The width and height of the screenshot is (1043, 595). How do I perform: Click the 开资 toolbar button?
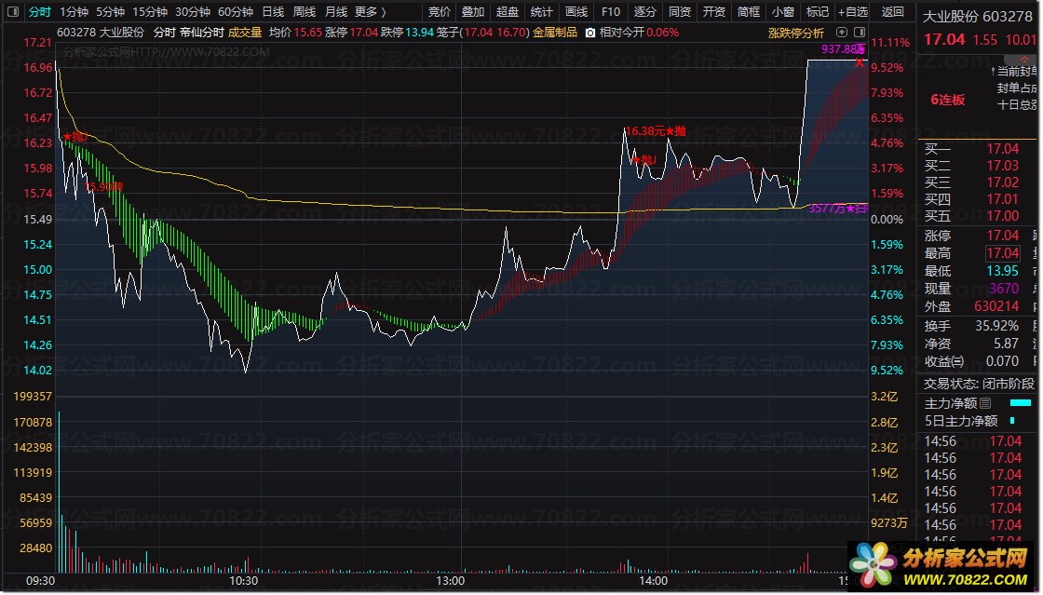click(713, 11)
